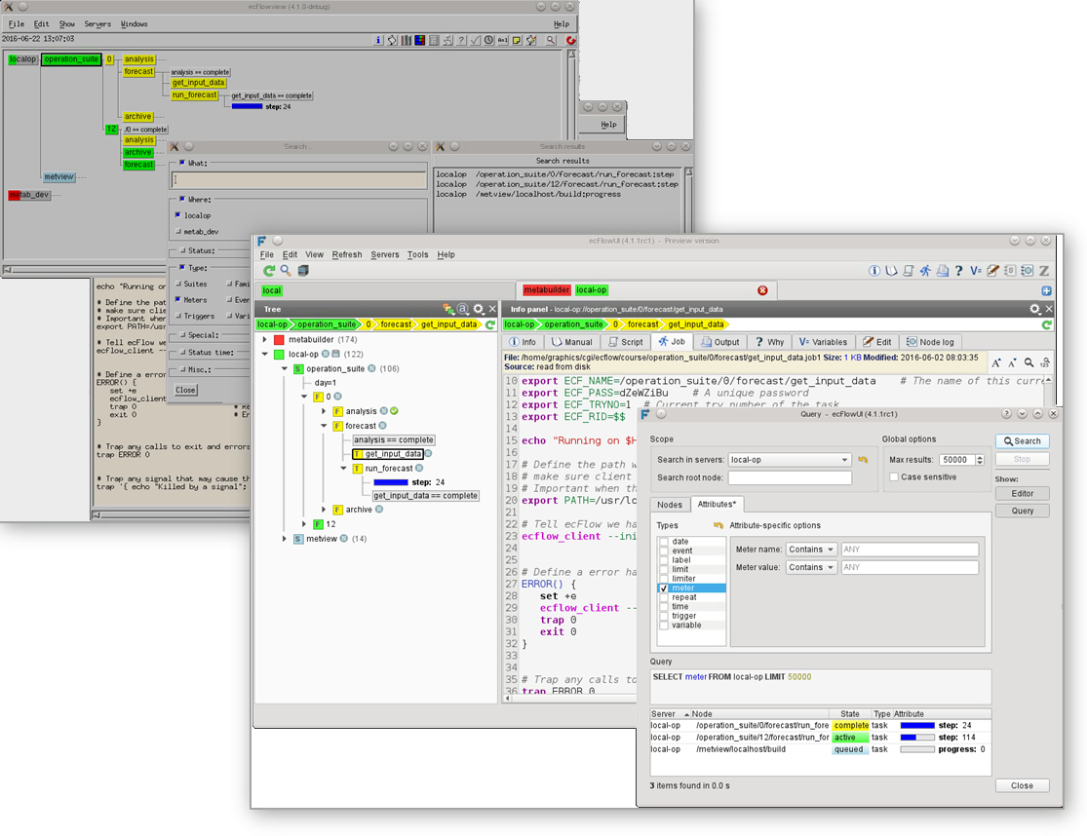Collapse the operation_suite node in Tree
This screenshot has height=836, width=1087.
(x=285, y=369)
